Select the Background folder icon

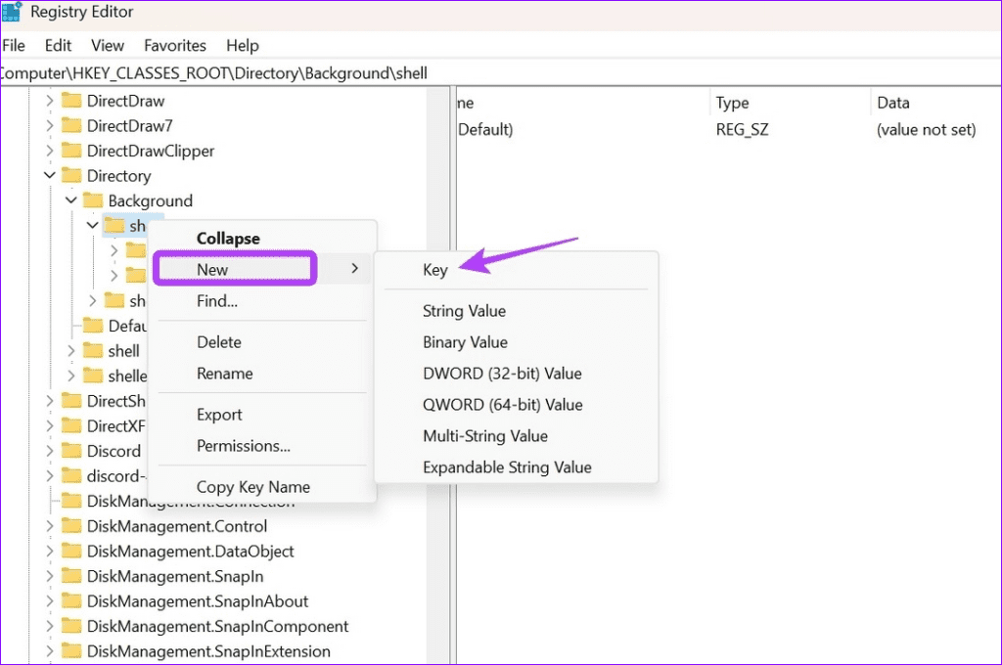tap(95, 200)
